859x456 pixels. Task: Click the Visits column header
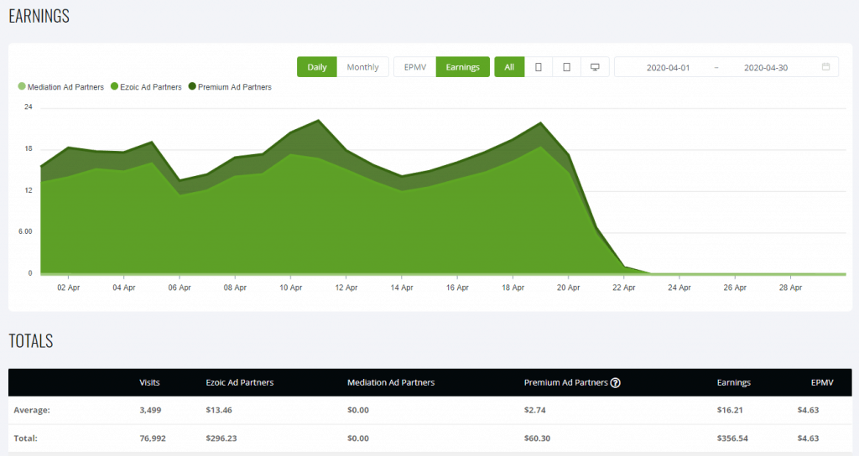click(x=149, y=382)
